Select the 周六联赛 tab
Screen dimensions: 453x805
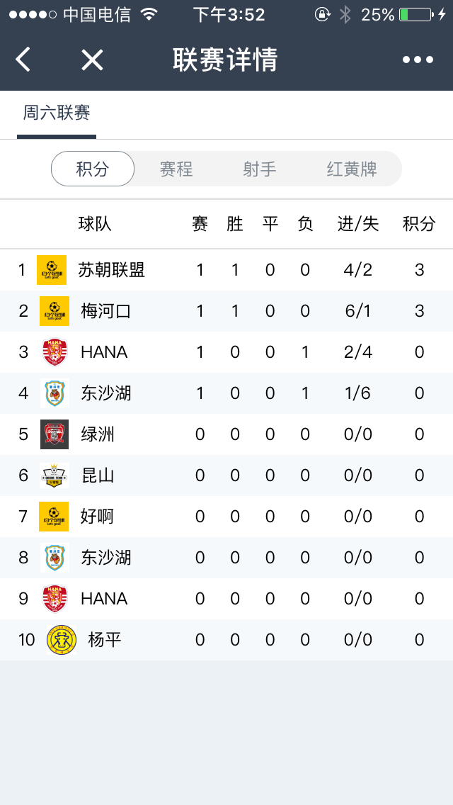pos(57,113)
